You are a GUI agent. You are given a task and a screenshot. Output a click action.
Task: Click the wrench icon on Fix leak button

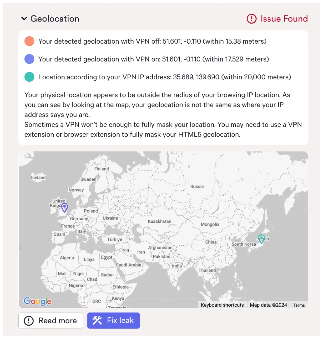pyautogui.click(x=97, y=320)
